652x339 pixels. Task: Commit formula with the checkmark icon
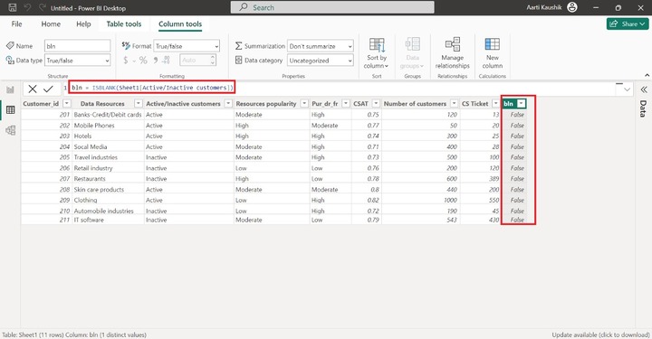point(48,89)
